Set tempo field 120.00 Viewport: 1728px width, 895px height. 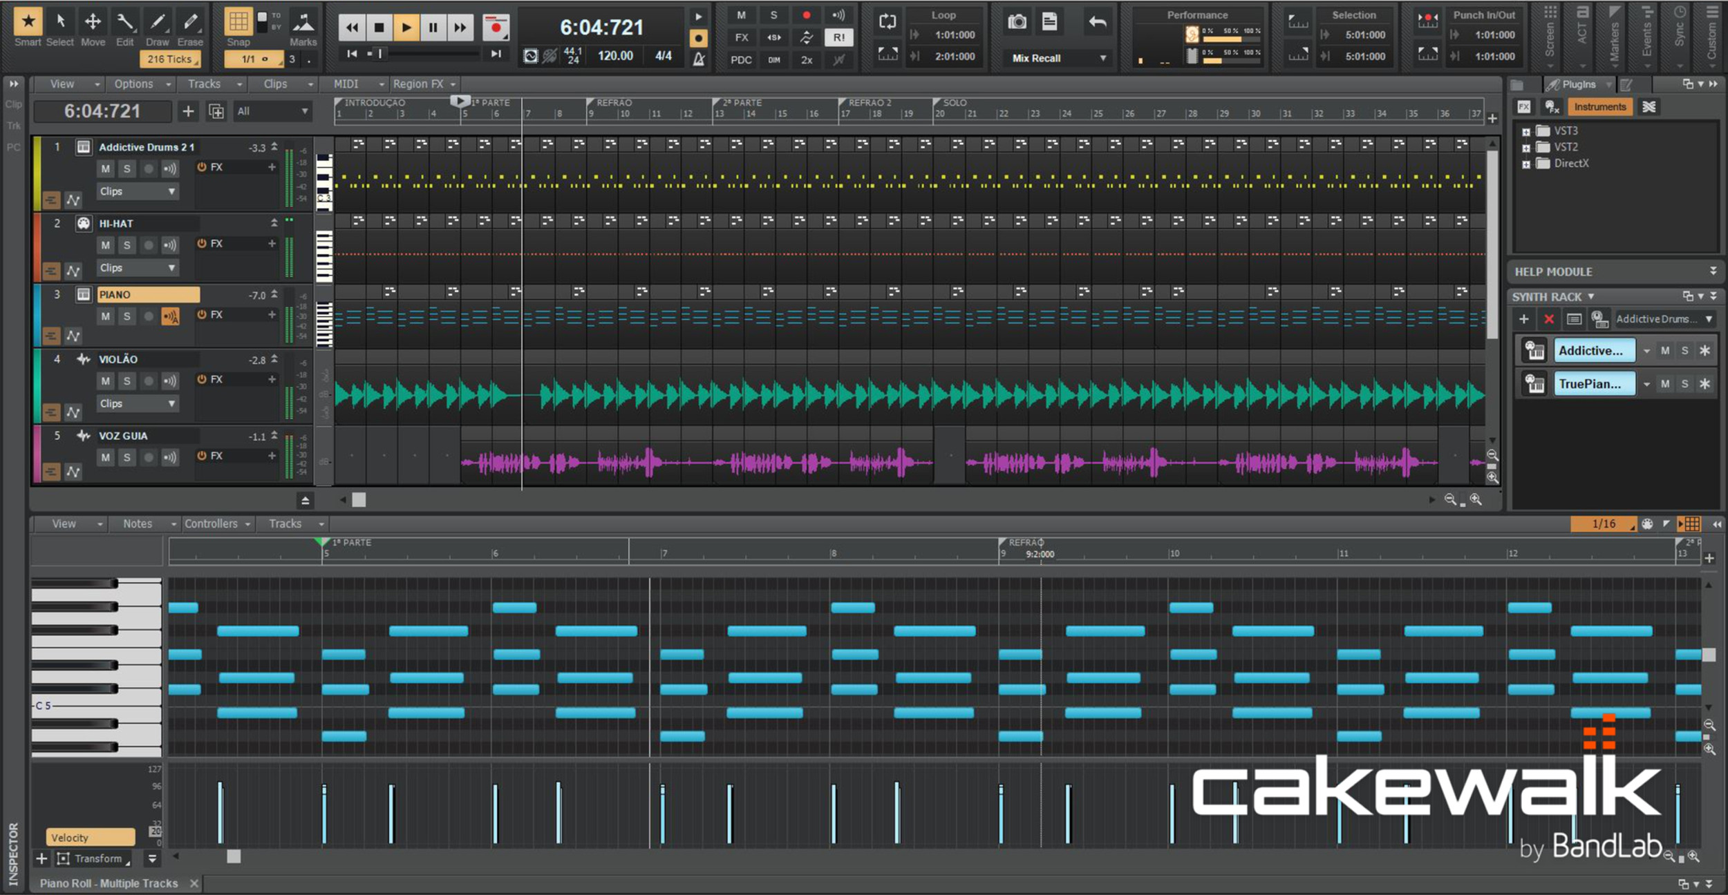615,56
